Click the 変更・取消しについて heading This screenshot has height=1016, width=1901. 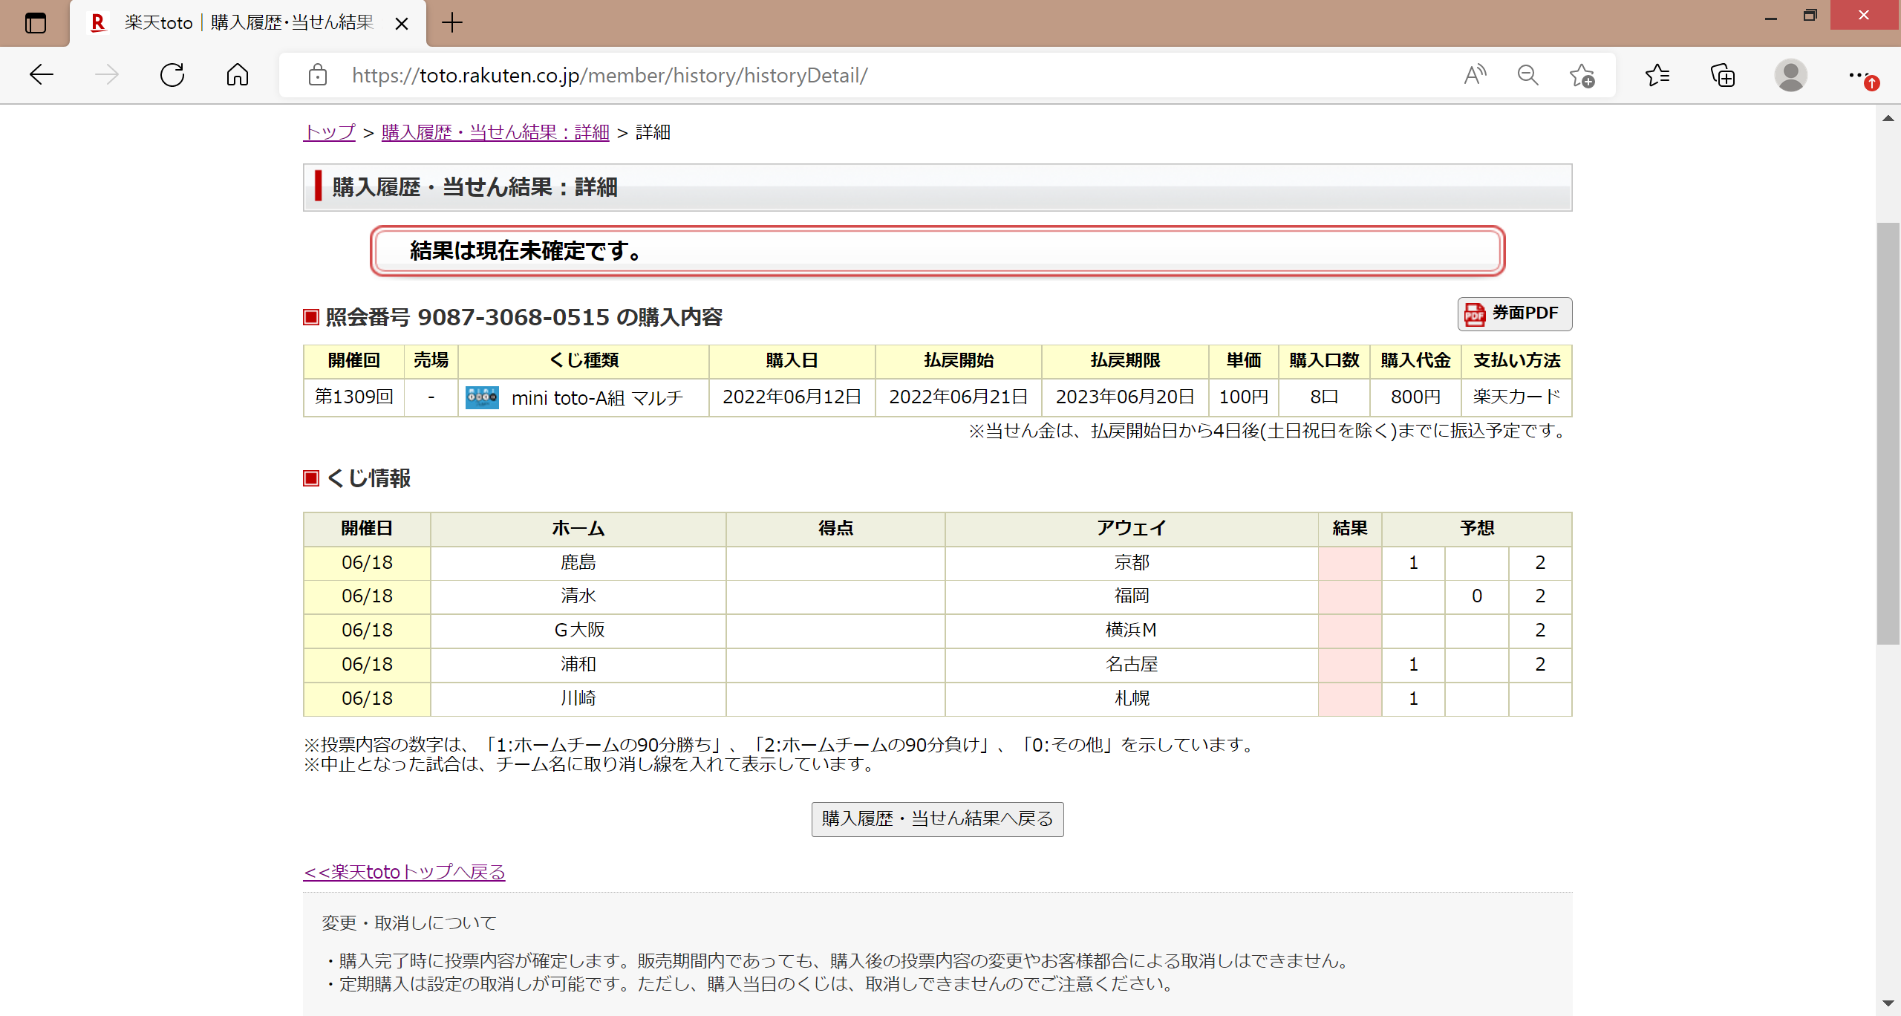[409, 923]
